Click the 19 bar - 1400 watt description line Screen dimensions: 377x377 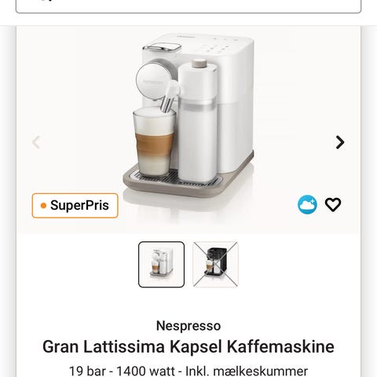tap(188, 371)
